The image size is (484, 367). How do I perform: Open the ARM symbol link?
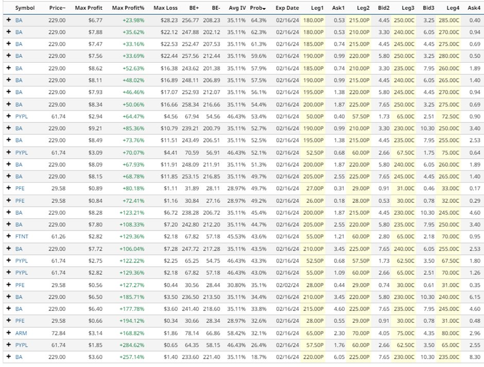click(x=21, y=333)
